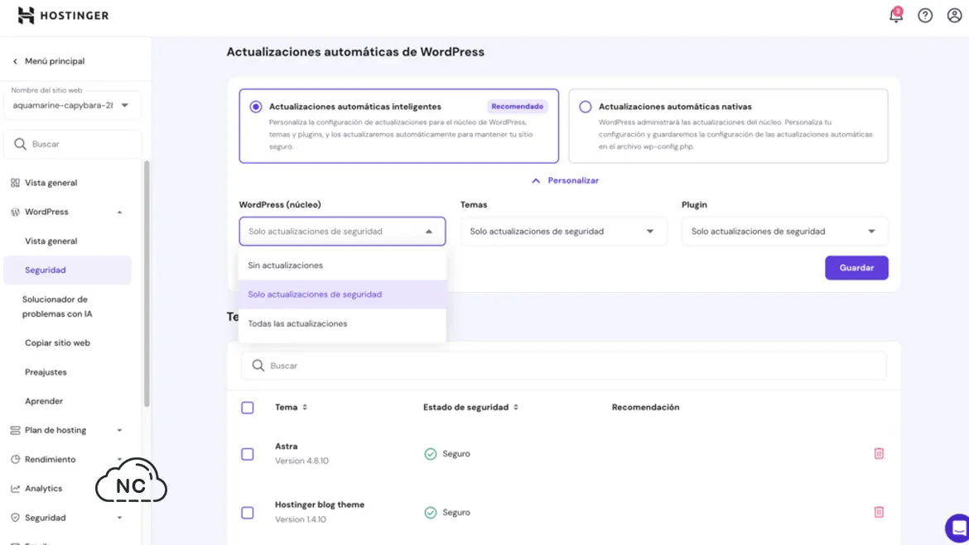Open Vista general under WordPress
Viewport: 969px width, 545px height.
click(x=51, y=241)
